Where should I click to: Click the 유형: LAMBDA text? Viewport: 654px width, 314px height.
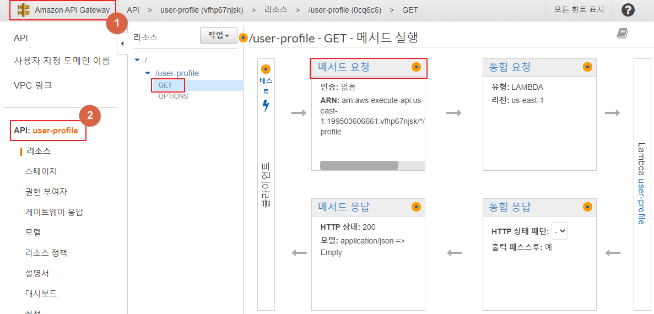click(517, 87)
